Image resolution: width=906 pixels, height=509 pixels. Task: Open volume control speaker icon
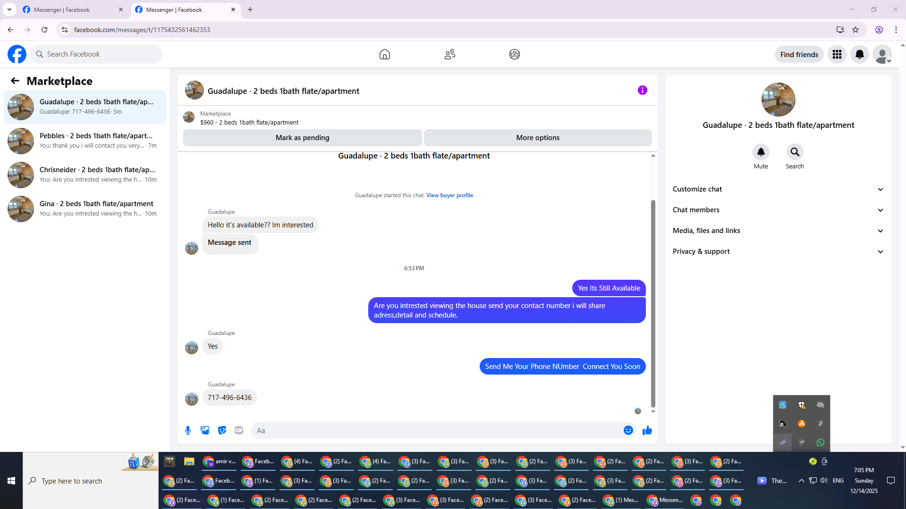coord(824,481)
